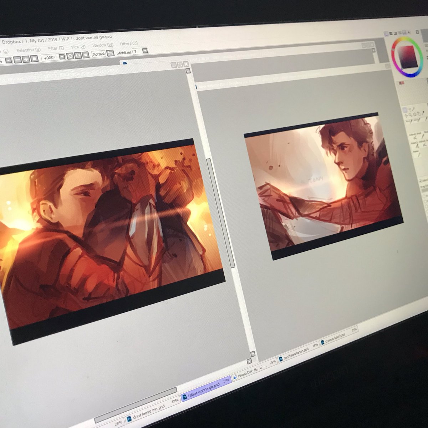Click the left canvas horizontal scrollbar
Image resolution: width=428 pixels, height=428 pixels.
coord(136,406)
